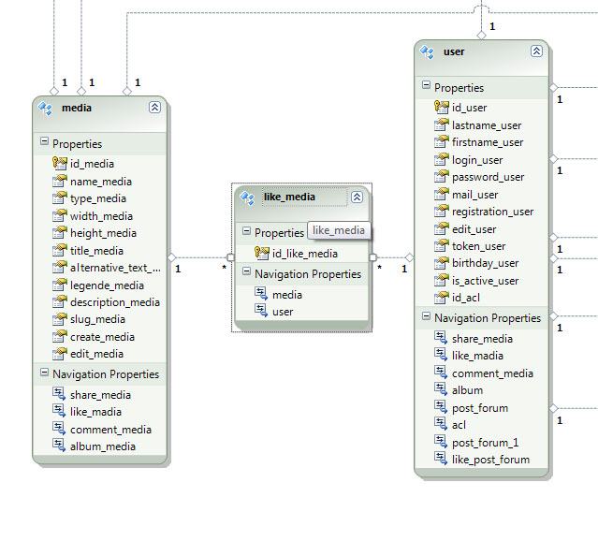Viewport: 598px width, 556px height.
Task: Collapse the like_media entity using its chevron
Action: 357,197
